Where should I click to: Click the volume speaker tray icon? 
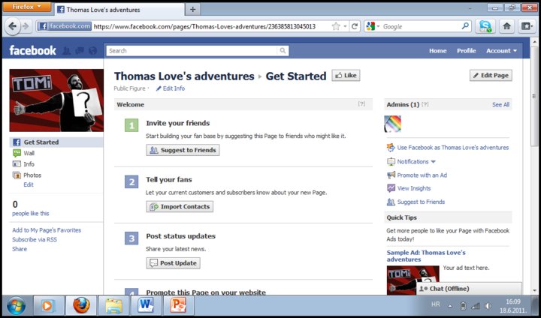click(x=488, y=305)
